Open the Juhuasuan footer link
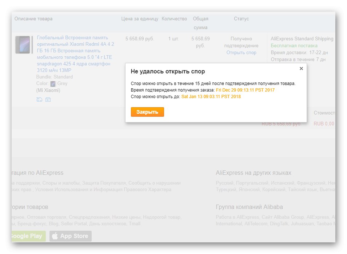This screenshot has height=254, width=347. pyautogui.click(x=302, y=224)
